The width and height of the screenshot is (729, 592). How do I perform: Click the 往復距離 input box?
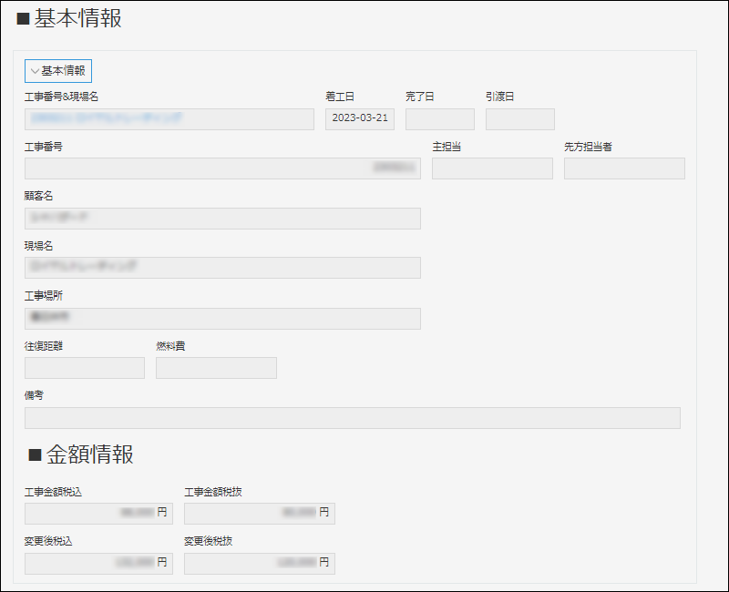pos(85,368)
